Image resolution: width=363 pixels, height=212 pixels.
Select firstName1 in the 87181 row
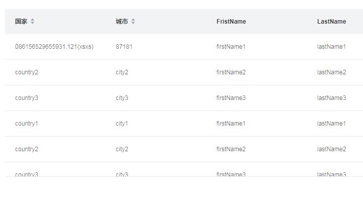point(231,47)
